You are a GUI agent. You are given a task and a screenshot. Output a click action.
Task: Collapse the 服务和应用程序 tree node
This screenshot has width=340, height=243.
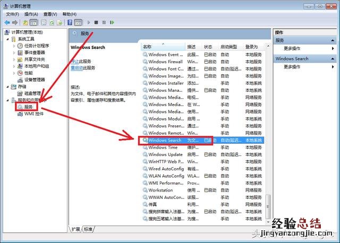[x=8, y=100]
